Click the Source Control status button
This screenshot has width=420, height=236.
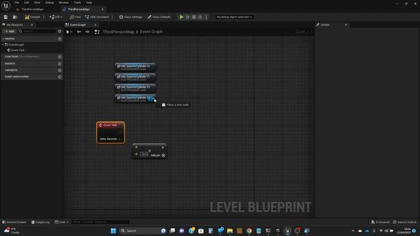405,222
